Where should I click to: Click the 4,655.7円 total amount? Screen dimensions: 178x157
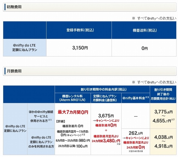pyautogui.click(x=162, y=121)
